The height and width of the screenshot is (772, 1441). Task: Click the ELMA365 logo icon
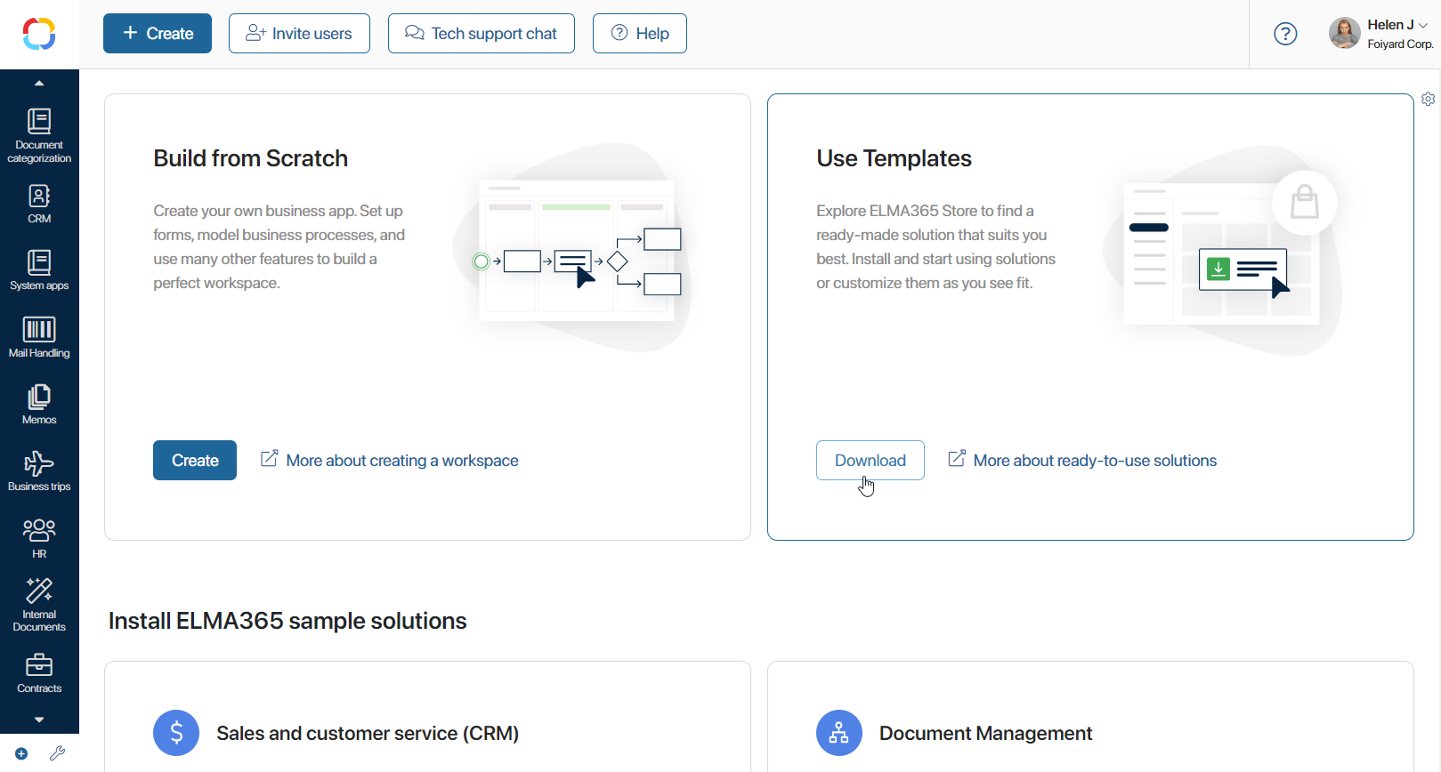pos(39,34)
